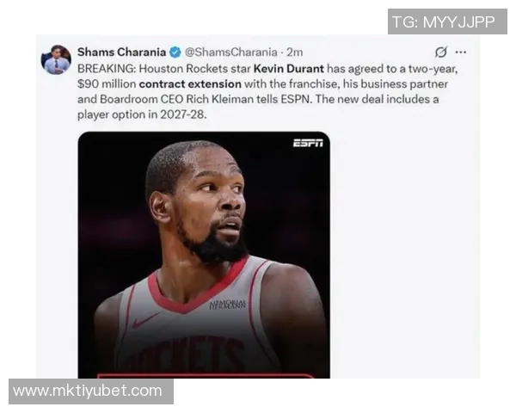
Task: Click the word BREAKING in the post
Action: [x=107, y=69]
